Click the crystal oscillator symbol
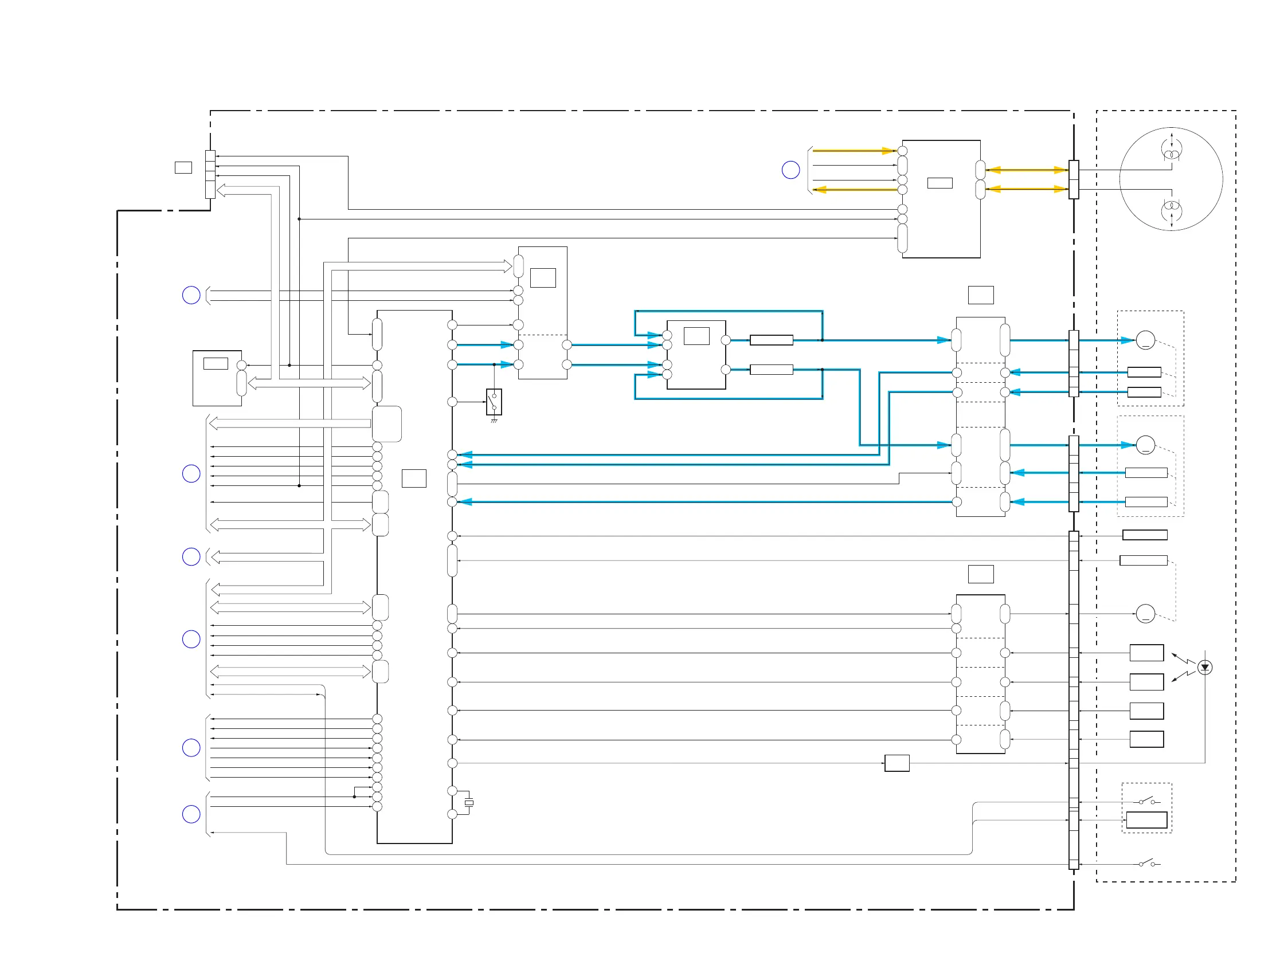The image size is (1284, 965). click(469, 803)
